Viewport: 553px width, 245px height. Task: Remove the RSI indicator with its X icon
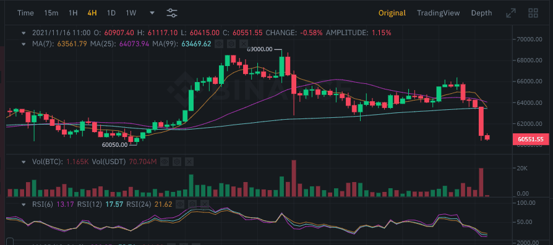pos(205,204)
